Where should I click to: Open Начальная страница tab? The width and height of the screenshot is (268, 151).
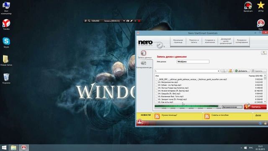pyautogui.click(x=178, y=41)
